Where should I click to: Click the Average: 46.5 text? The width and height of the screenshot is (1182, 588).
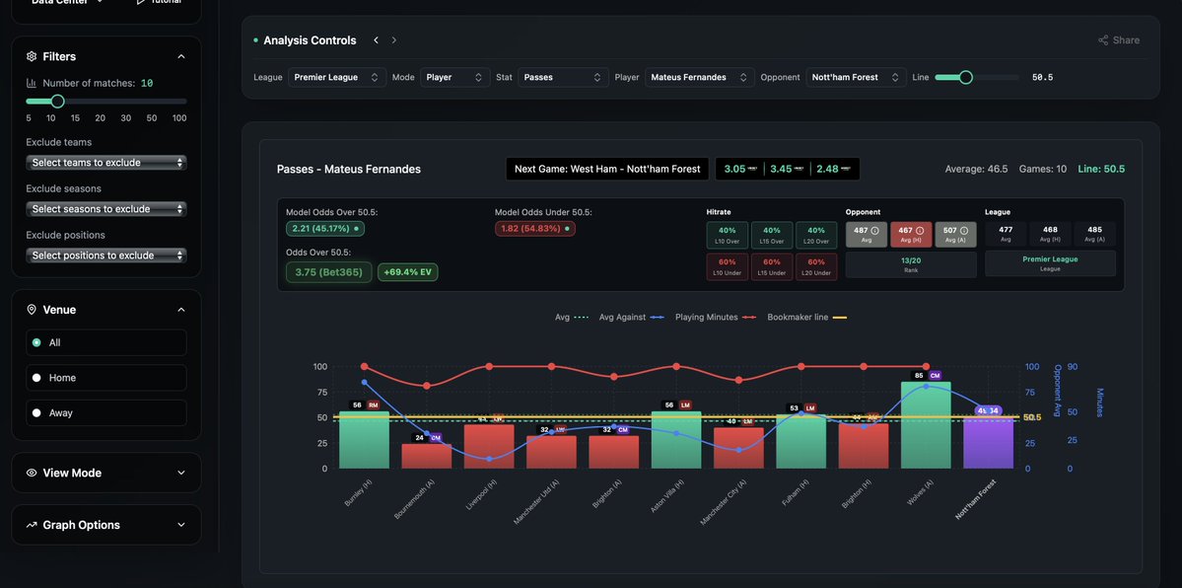tap(976, 169)
